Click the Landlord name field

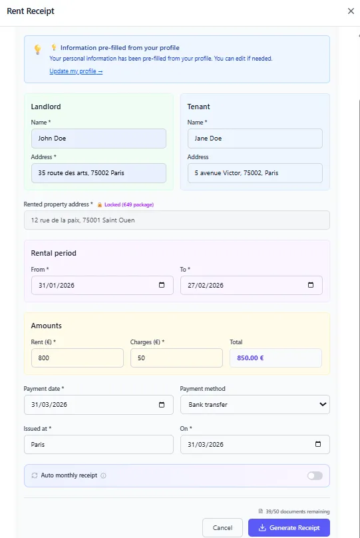pyautogui.click(x=98, y=138)
